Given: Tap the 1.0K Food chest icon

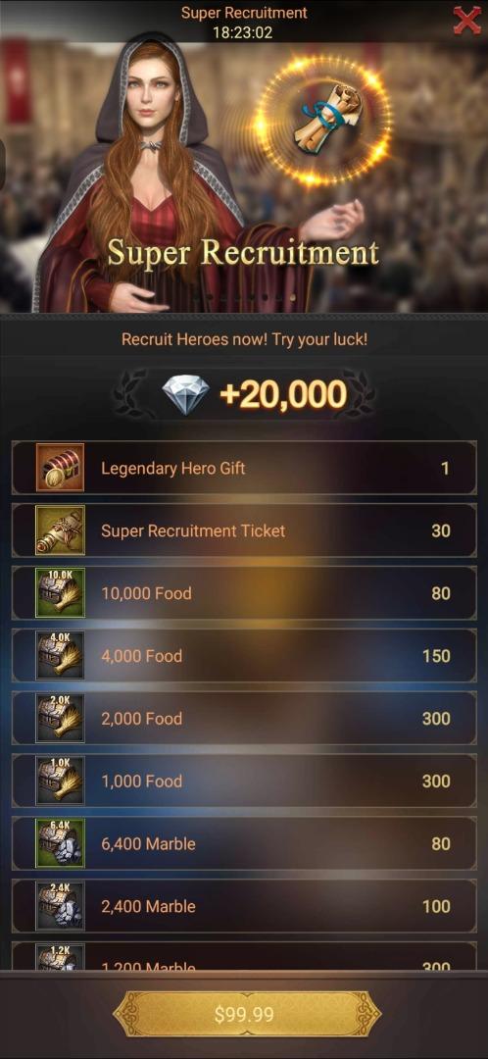Looking at the screenshot, I should coord(60,781).
